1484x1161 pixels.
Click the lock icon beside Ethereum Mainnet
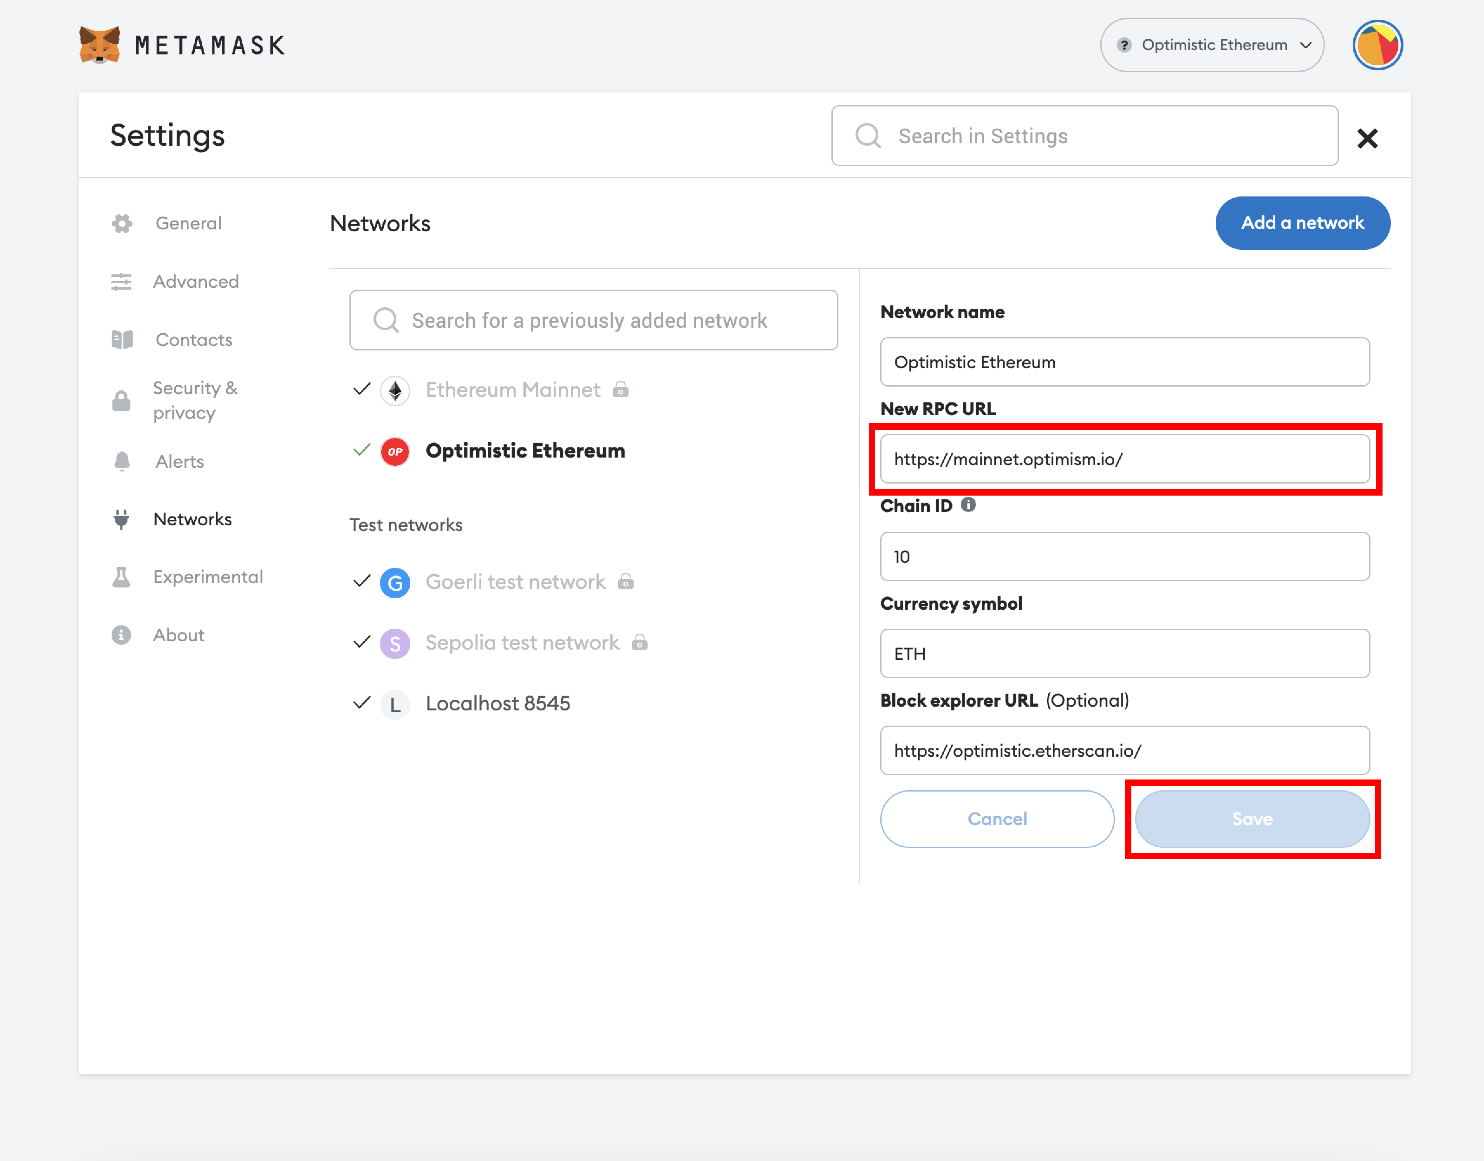[x=620, y=389]
